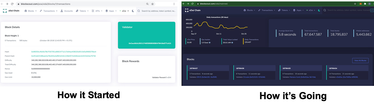
Task: Select the Average block time 5.8 seconds
Action: 287,34
